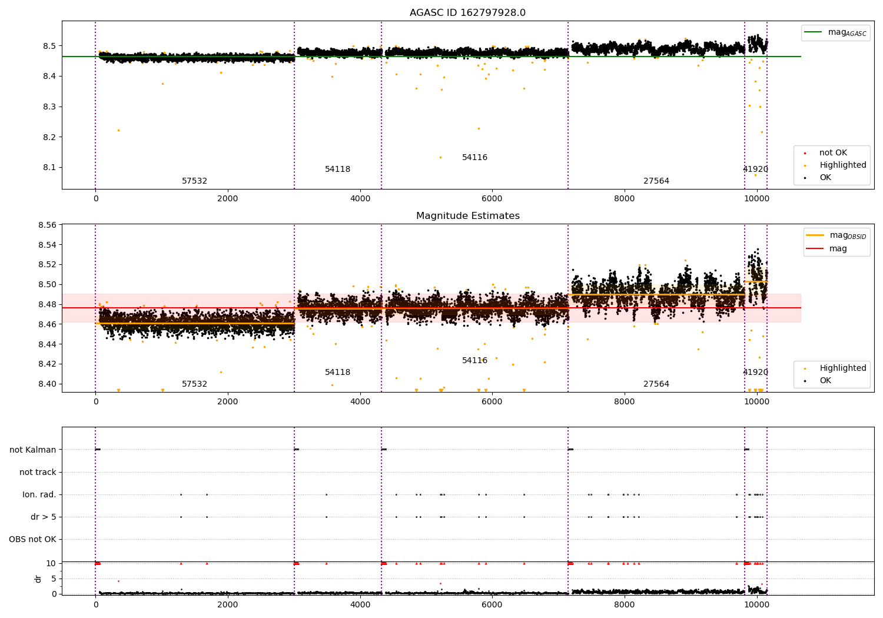This screenshot has height=618, width=883.
Task: Click the 8.52 y-axis tick label
Action: pyautogui.click(x=47, y=265)
